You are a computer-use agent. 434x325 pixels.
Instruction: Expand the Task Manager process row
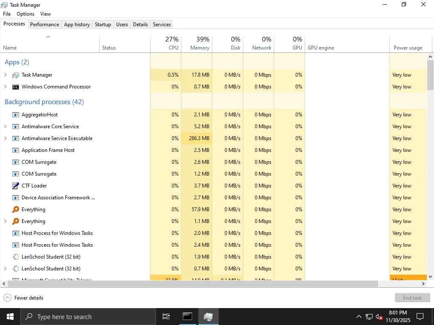[5, 75]
